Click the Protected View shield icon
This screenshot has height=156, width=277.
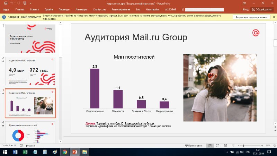4,17
